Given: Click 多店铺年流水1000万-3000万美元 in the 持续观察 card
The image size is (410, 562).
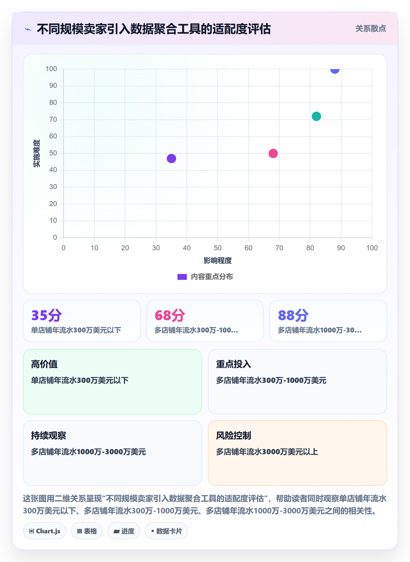Looking at the screenshot, I should 88,452.
